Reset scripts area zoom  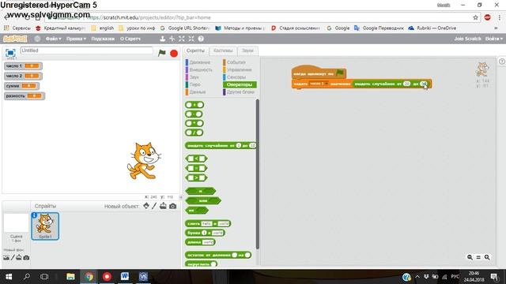[478, 257]
